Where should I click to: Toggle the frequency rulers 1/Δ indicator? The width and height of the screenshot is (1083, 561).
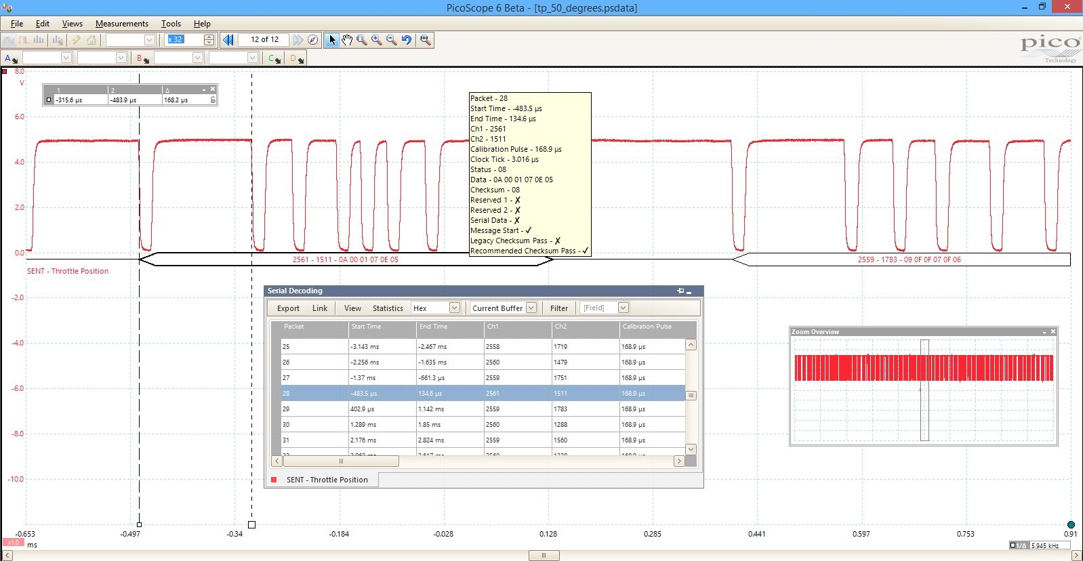[x=1018, y=545]
